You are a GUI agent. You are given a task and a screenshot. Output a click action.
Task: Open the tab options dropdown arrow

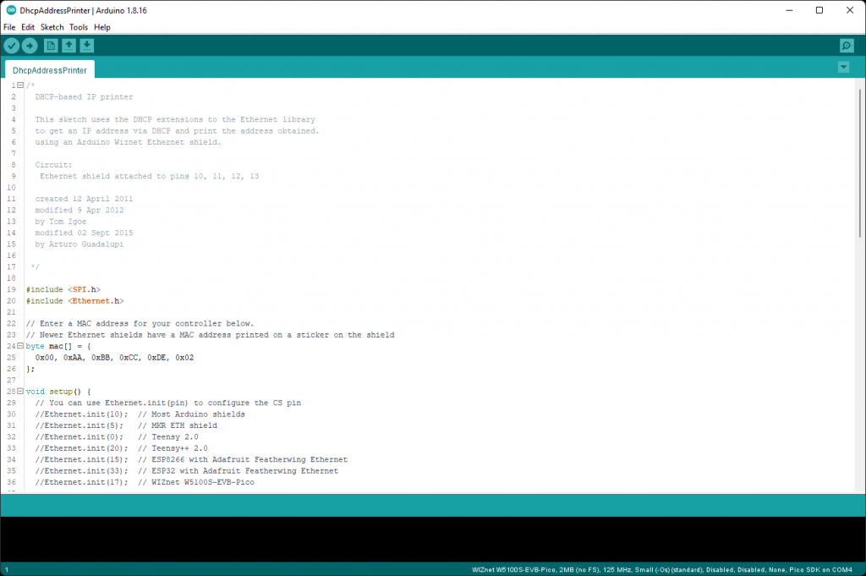click(843, 68)
